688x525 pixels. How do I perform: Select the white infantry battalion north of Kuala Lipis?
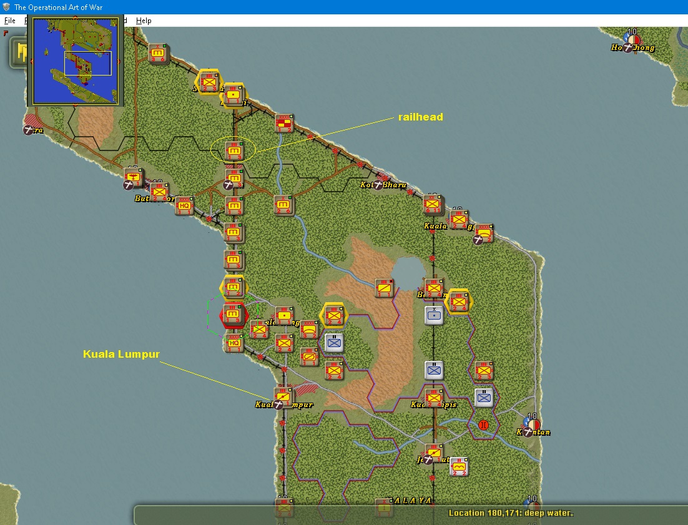pos(434,370)
